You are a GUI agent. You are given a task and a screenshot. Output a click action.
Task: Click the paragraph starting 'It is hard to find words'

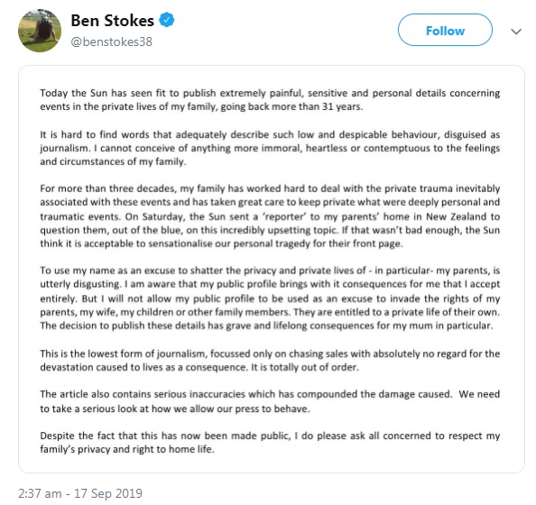pos(270,148)
